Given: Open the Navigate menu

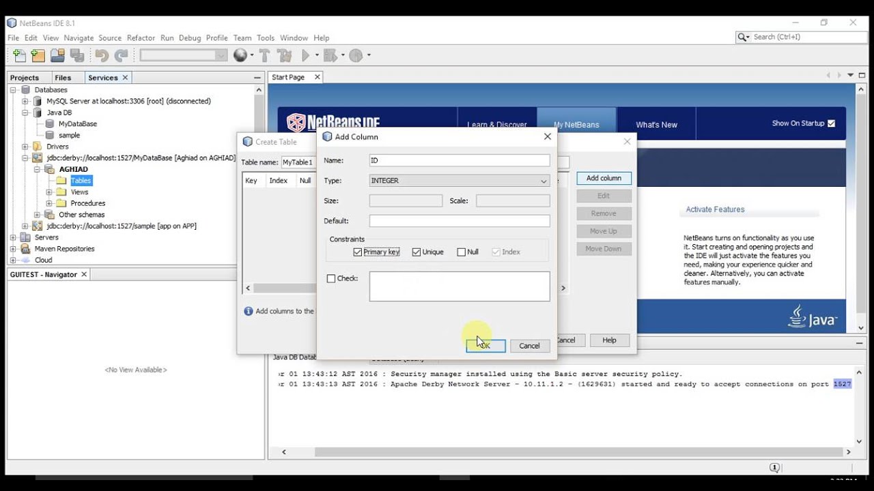Looking at the screenshot, I should [79, 38].
